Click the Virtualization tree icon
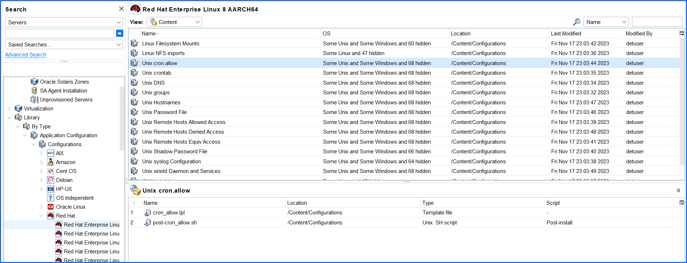Screen dimensions: 687x263 coord(18,109)
